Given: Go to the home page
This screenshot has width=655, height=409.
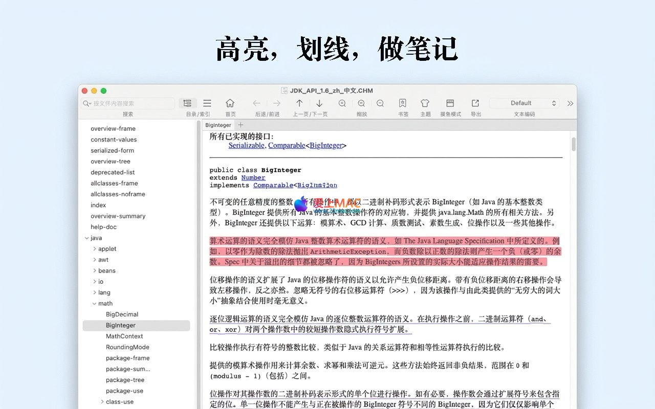Looking at the screenshot, I should tap(230, 103).
